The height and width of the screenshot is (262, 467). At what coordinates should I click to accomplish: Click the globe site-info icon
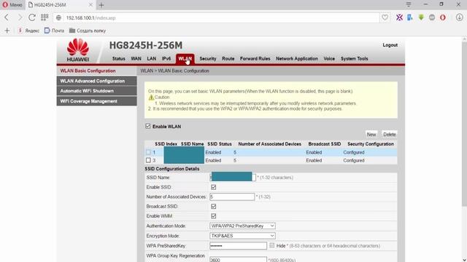58,17
